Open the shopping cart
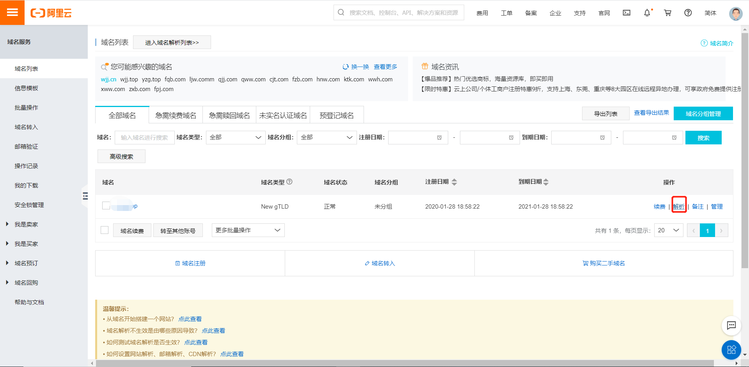This screenshot has height=367, width=749. [667, 13]
